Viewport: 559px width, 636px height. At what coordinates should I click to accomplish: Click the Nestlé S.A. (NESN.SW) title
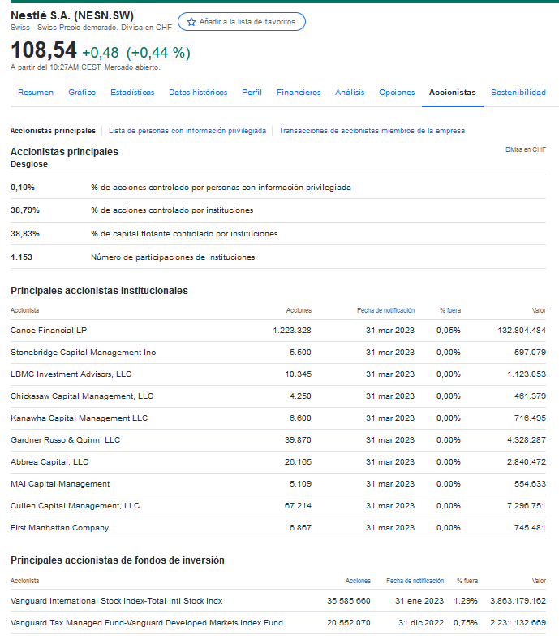click(x=72, y=15)
